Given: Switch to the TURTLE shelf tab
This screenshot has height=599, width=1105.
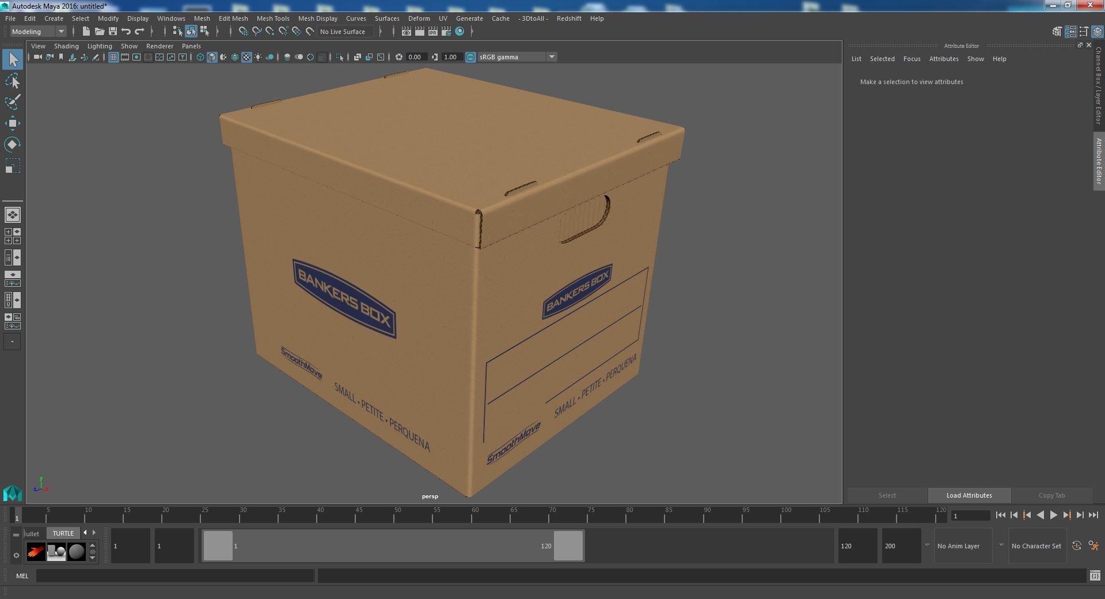Looking at the screenshot, I should click(x=63, y=533).
